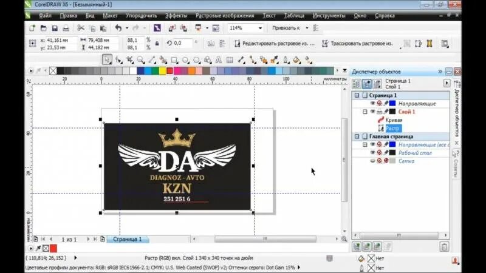Select the Ellipse tool
486x273 pixels.
pos(185,59)
